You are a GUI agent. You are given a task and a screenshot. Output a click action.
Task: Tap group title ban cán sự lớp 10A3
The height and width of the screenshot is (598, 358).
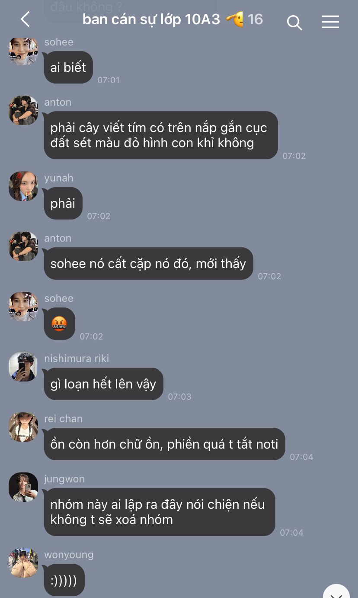point(151,19)
